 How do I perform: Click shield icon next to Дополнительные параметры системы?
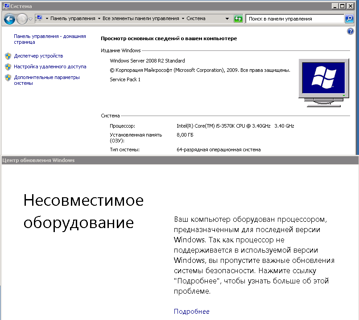point(8,78)
